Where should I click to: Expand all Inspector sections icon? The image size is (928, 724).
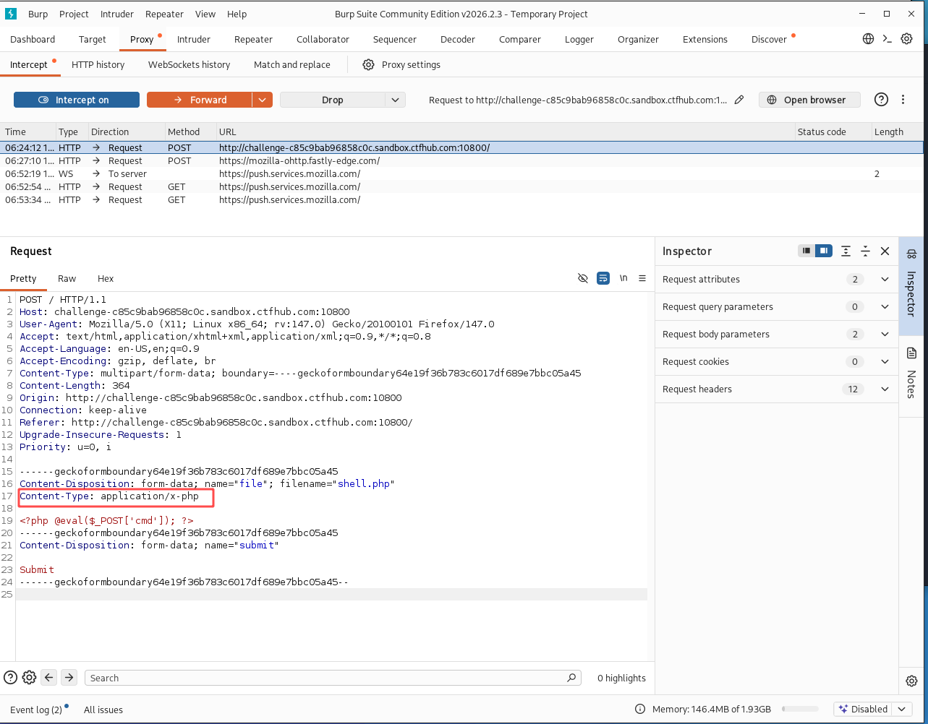846,251
